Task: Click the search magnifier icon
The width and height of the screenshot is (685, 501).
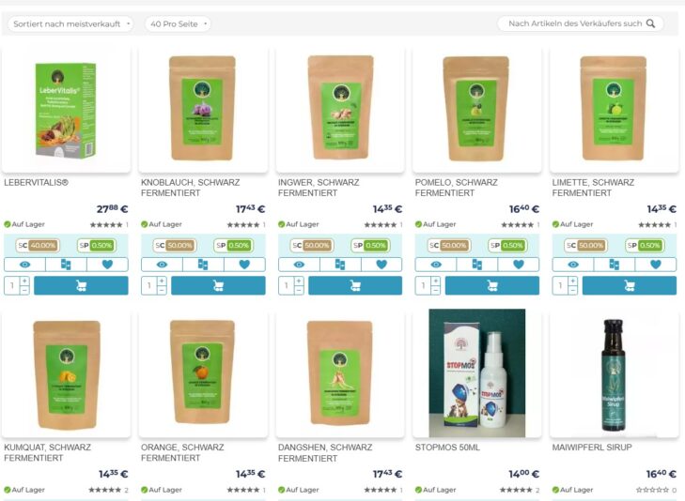Action: click(650, 23)
